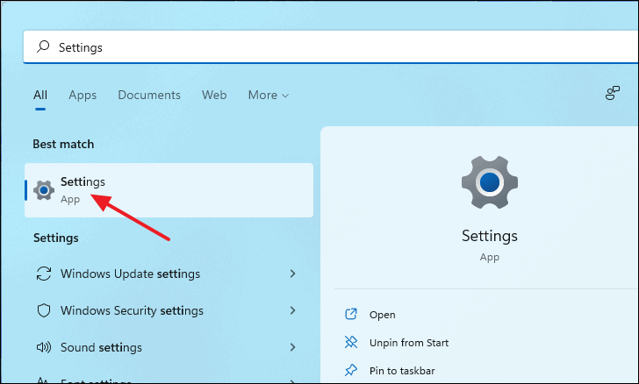Click the Sound speaker icon
This screenshot has width=639, height=384.
(44, 347)
